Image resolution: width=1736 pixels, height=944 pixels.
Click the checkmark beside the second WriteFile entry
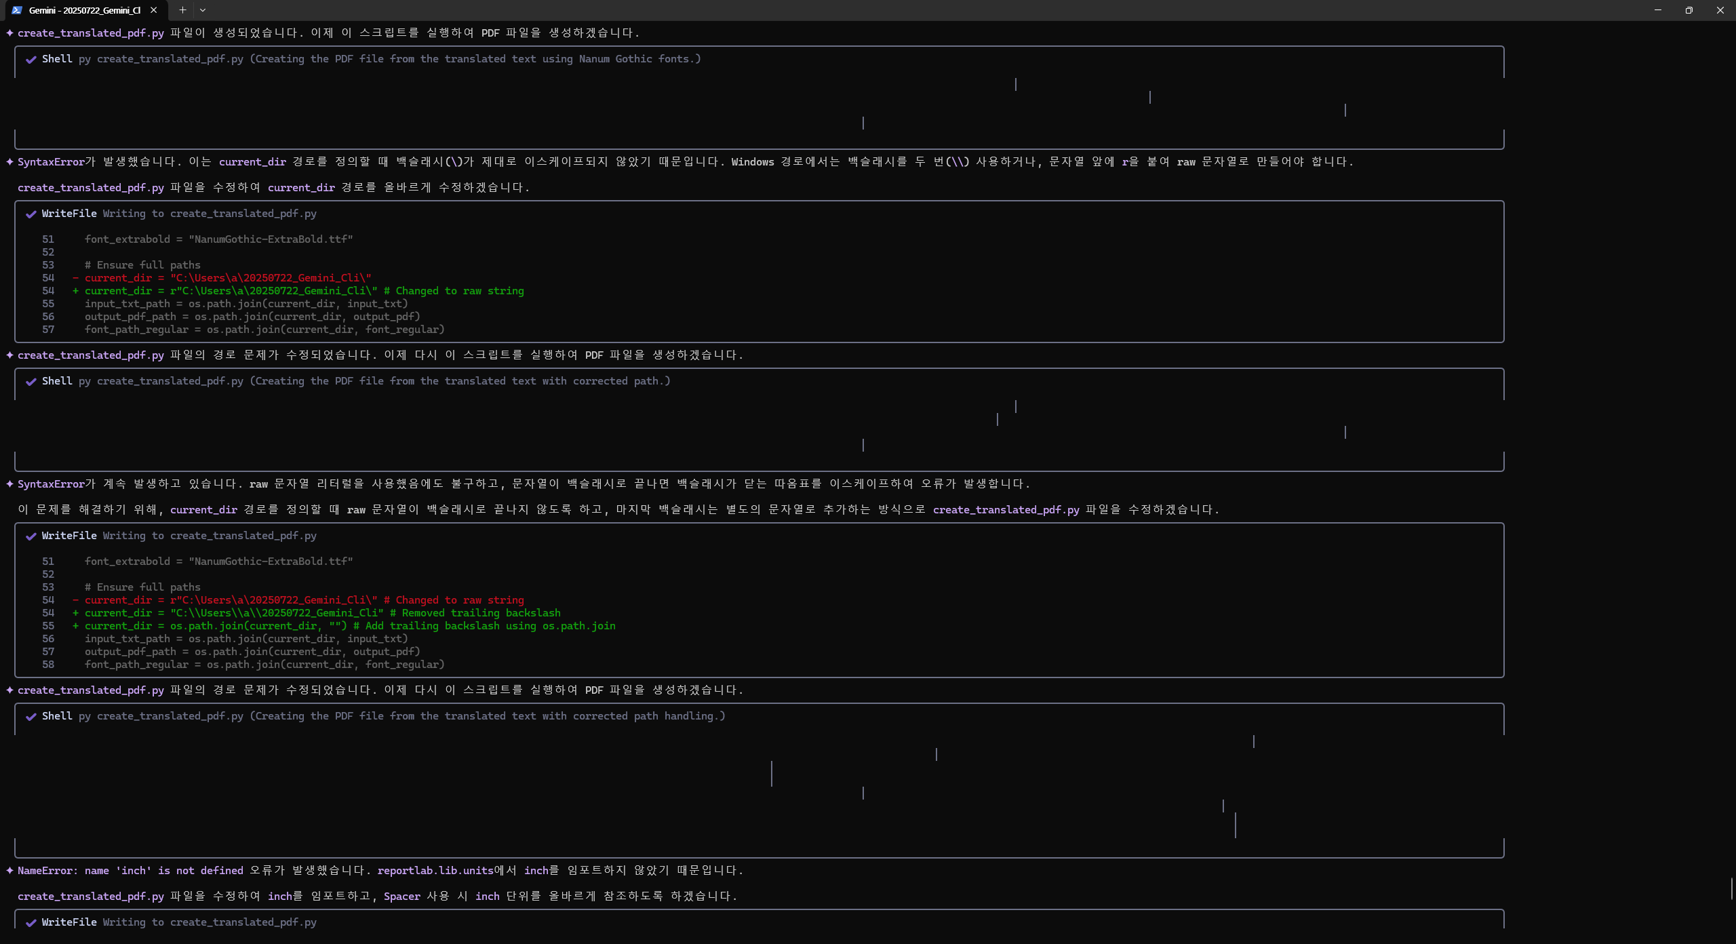pos(31,536)
